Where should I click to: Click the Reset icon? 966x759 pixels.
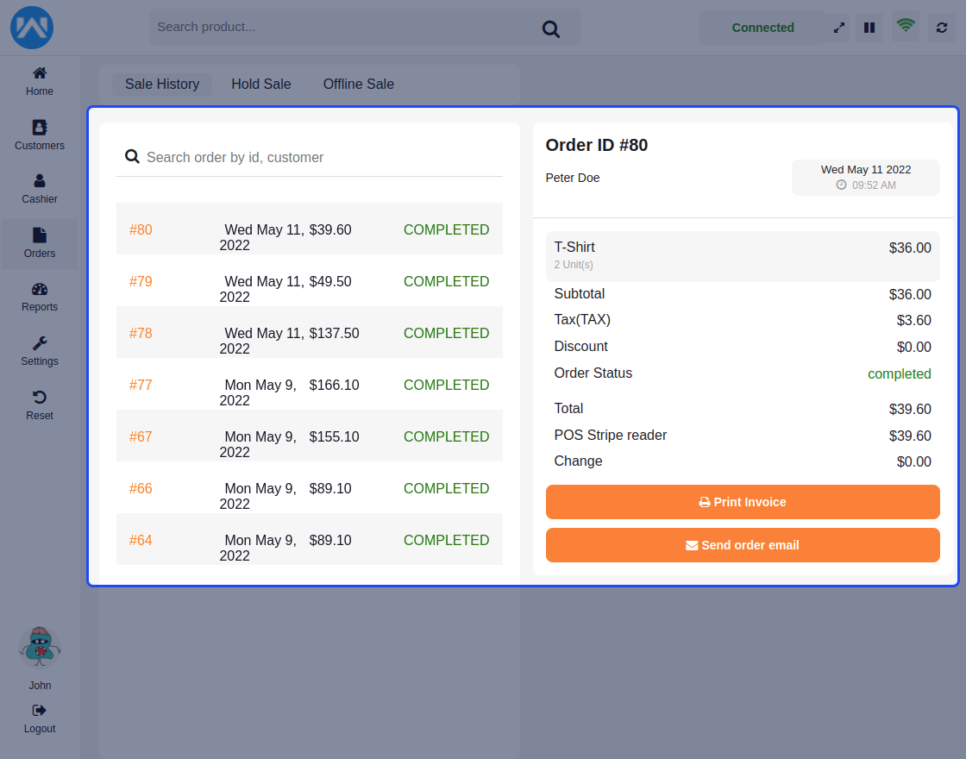tap(39, 405)
